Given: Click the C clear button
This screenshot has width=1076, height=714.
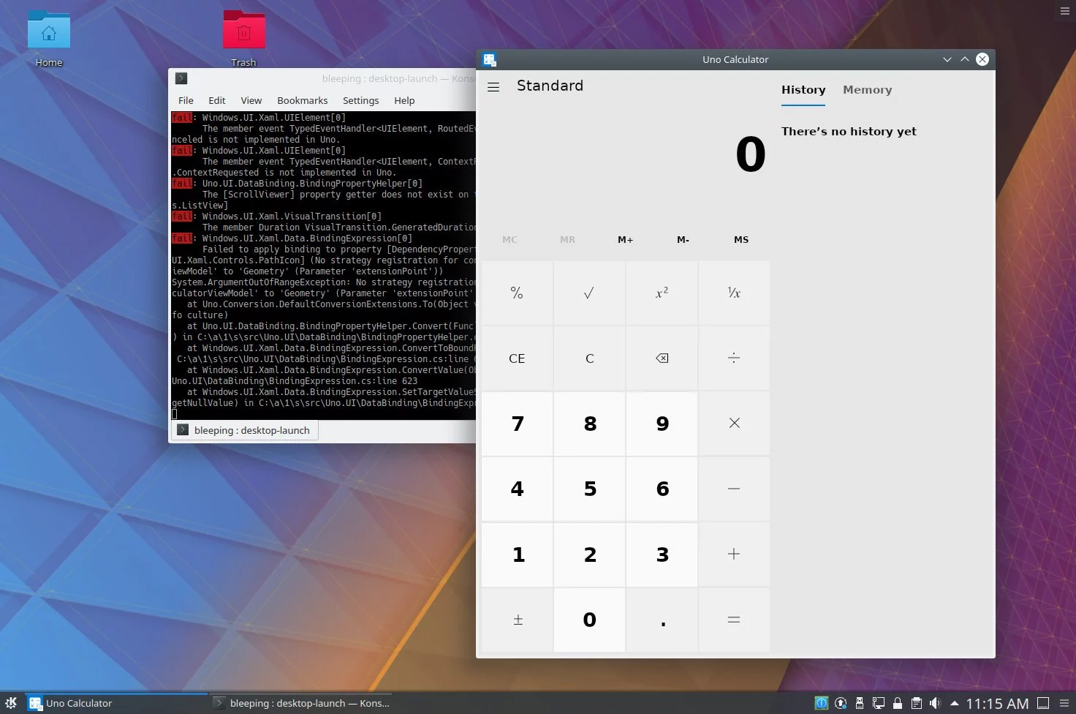Looking at the screenshot, I should (x=589, y=358).
